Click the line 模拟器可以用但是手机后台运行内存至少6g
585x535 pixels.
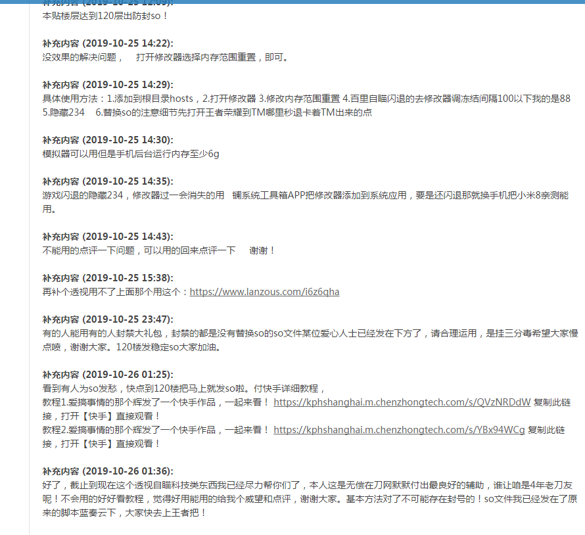point(131,154)
